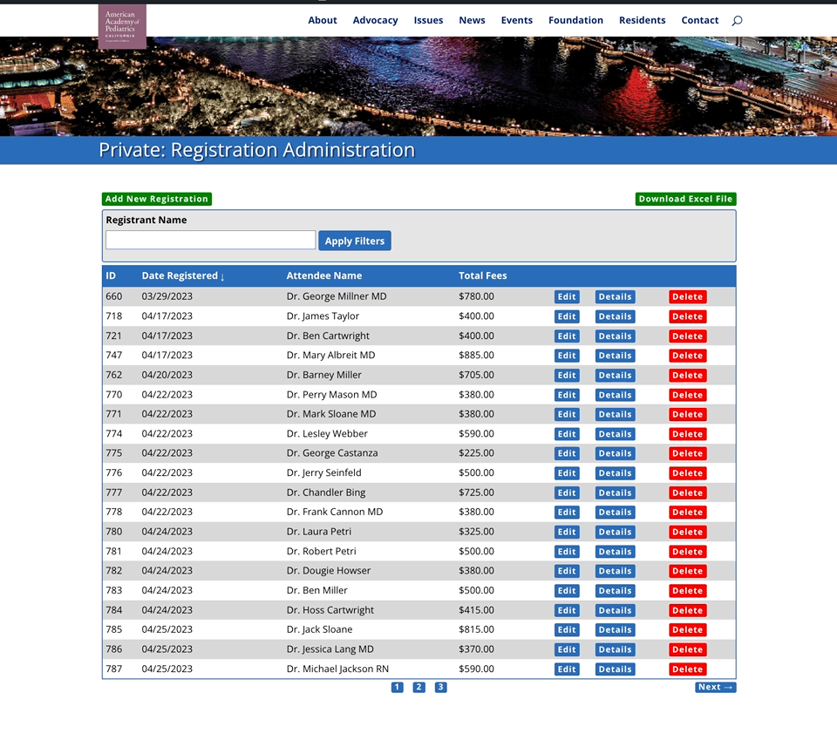
Task: Edit Dr. Laura Petri registration
Action: point(567,532)
